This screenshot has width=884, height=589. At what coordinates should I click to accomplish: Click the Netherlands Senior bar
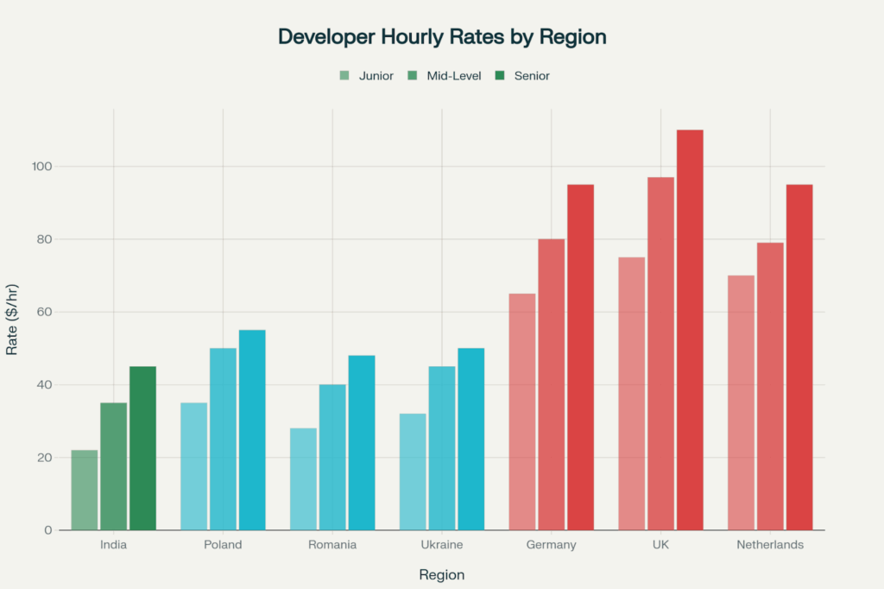799,357
